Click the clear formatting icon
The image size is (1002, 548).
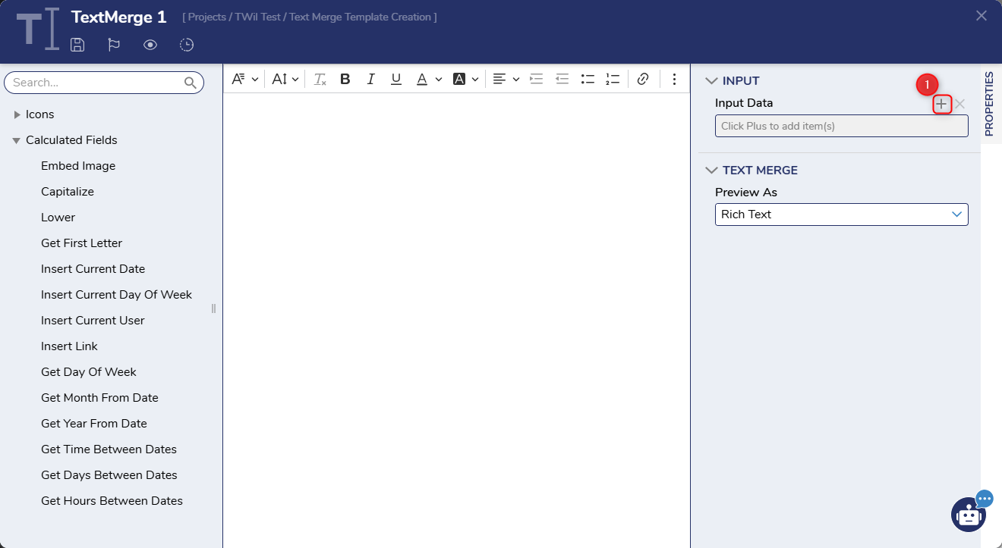(320, 79)
